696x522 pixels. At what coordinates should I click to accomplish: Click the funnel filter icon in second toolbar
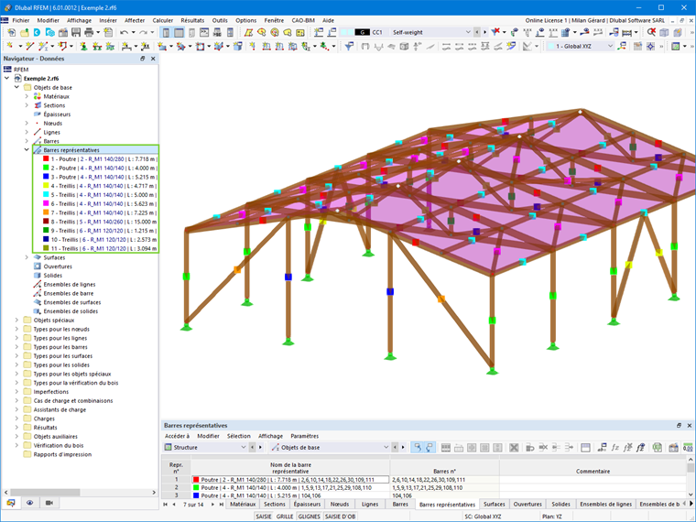(349, 46)
